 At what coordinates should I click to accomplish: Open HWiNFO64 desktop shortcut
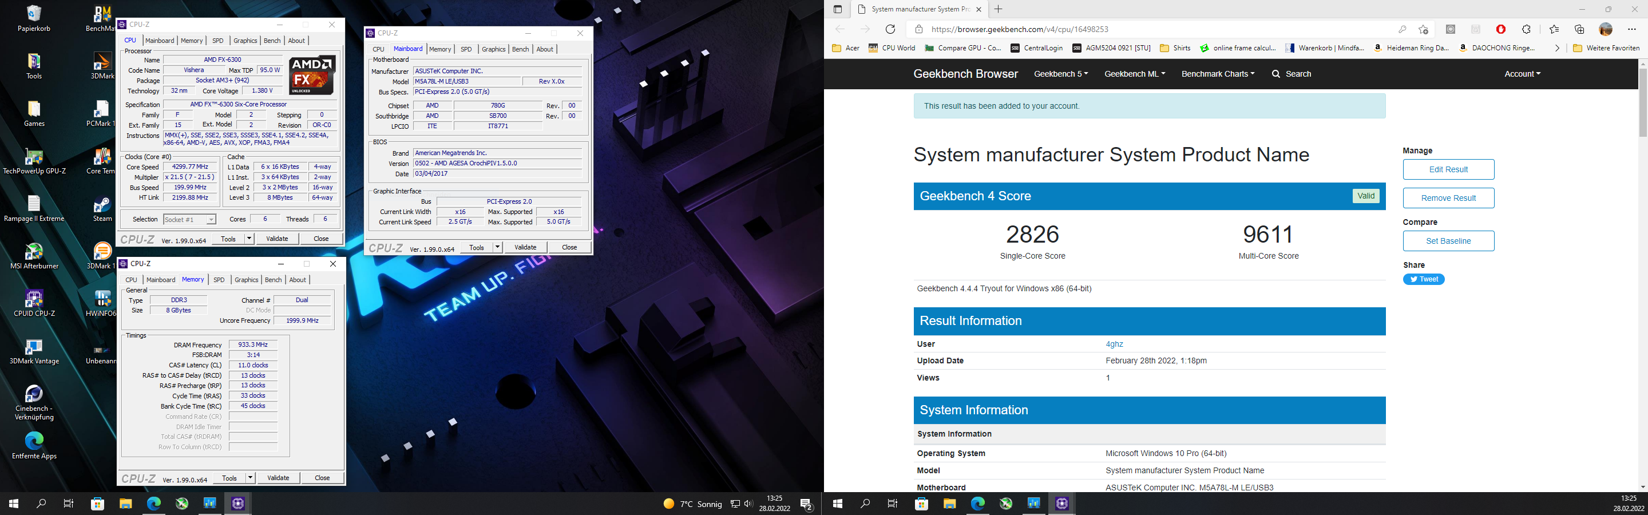pos(102,303)
